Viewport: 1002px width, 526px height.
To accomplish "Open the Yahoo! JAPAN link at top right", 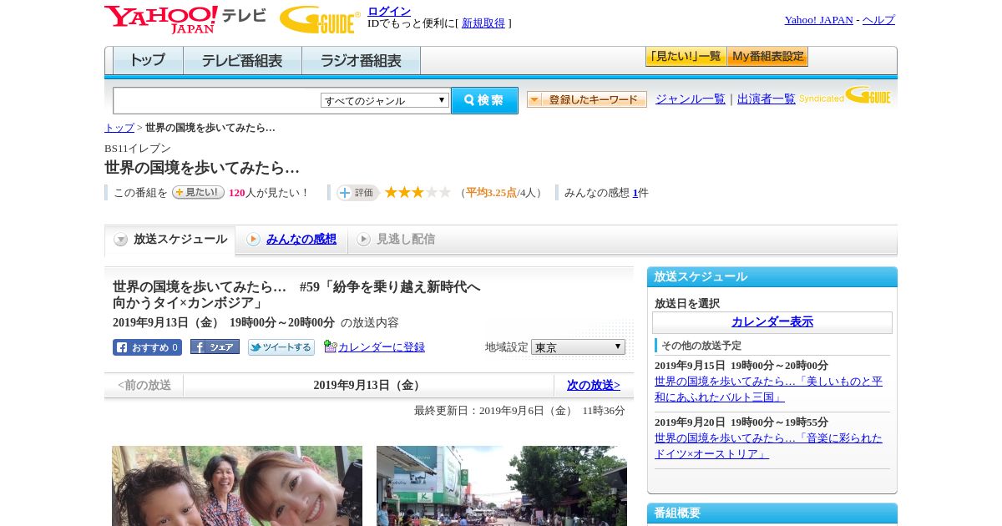I will click(x=818, y=20).
